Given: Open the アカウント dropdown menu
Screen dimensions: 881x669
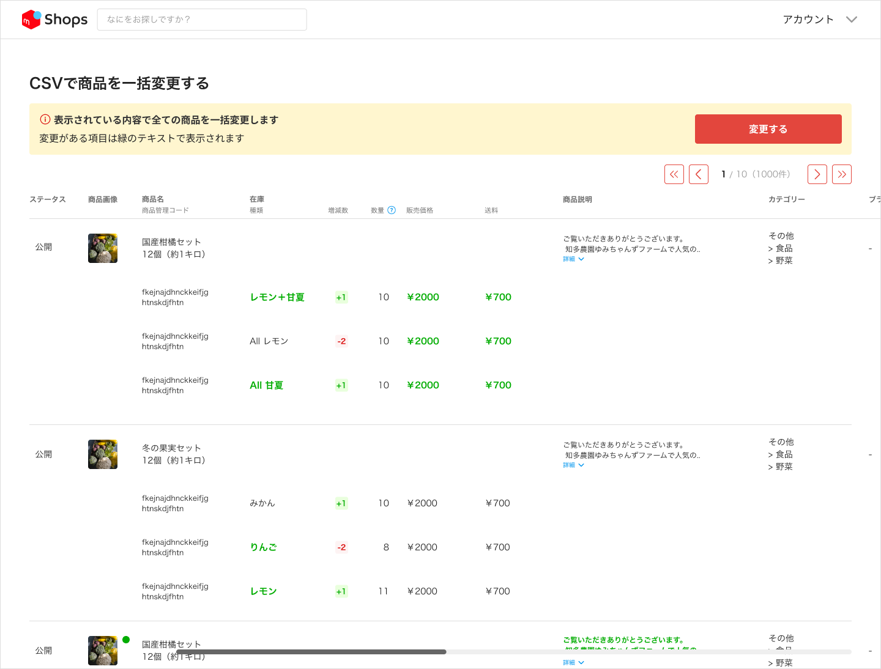Looking at the screenshot, I should click(819, 20).
